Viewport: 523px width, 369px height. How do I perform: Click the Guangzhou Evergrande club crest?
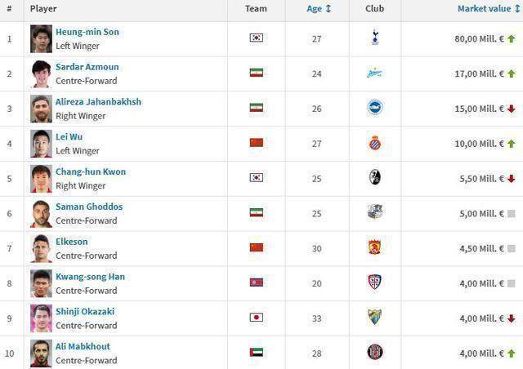point(374,247)
